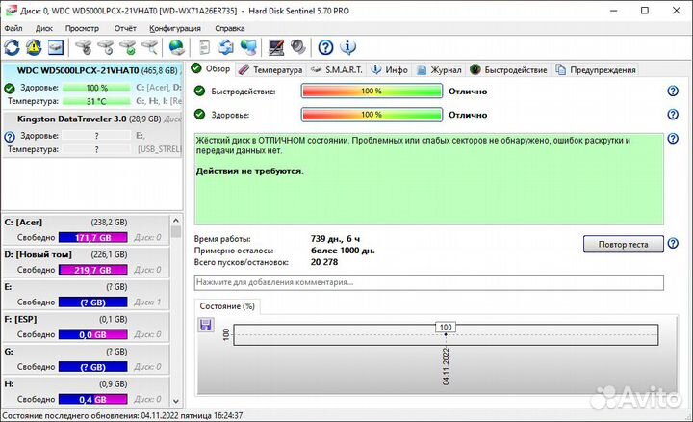Switch to the Обзор tab
This screenshot has width=693, height=422.
click(211, 69)
